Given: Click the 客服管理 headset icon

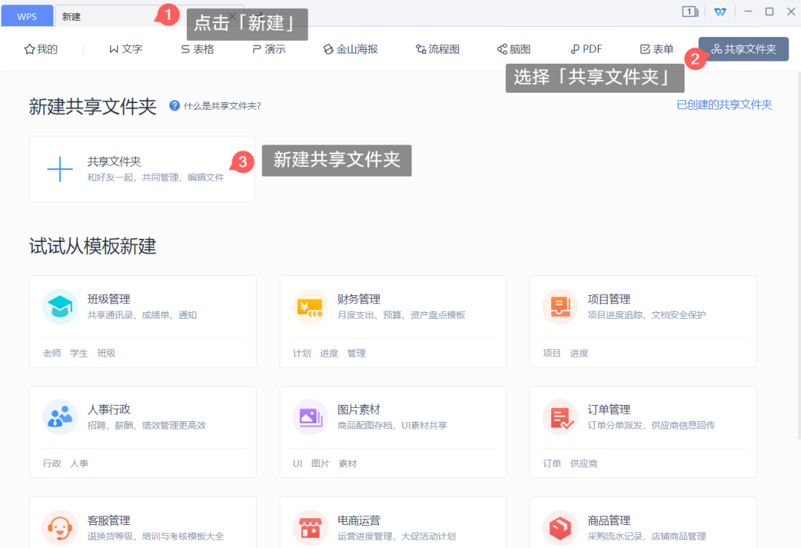Looking at the screenshot, I should [x=60, y=527].
